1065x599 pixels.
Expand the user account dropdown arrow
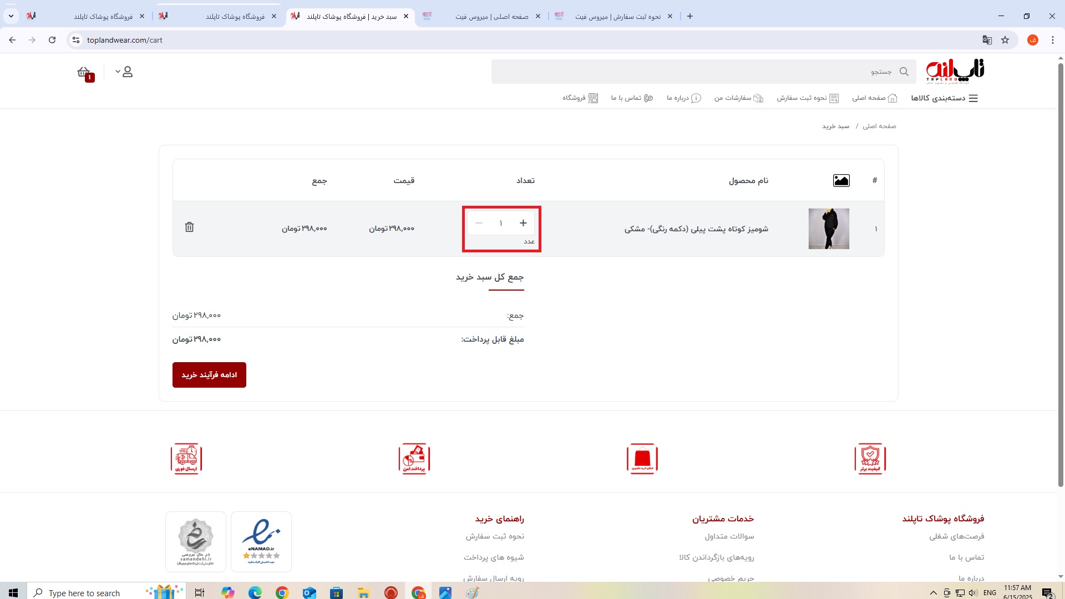[118, 72]
